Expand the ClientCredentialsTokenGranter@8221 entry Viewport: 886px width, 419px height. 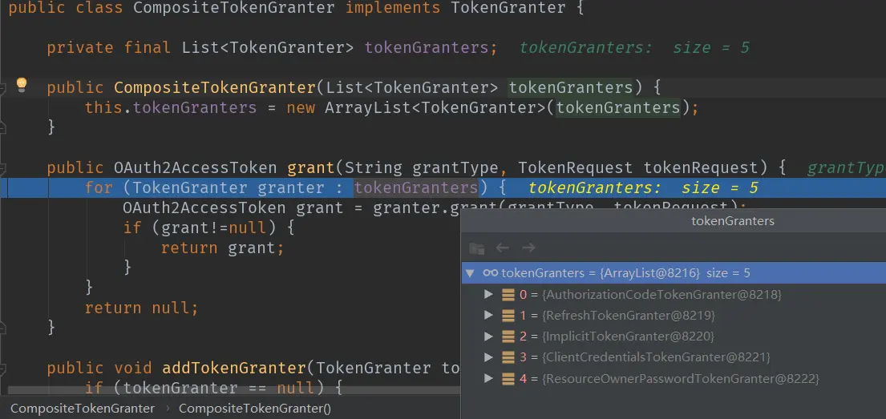489,357
